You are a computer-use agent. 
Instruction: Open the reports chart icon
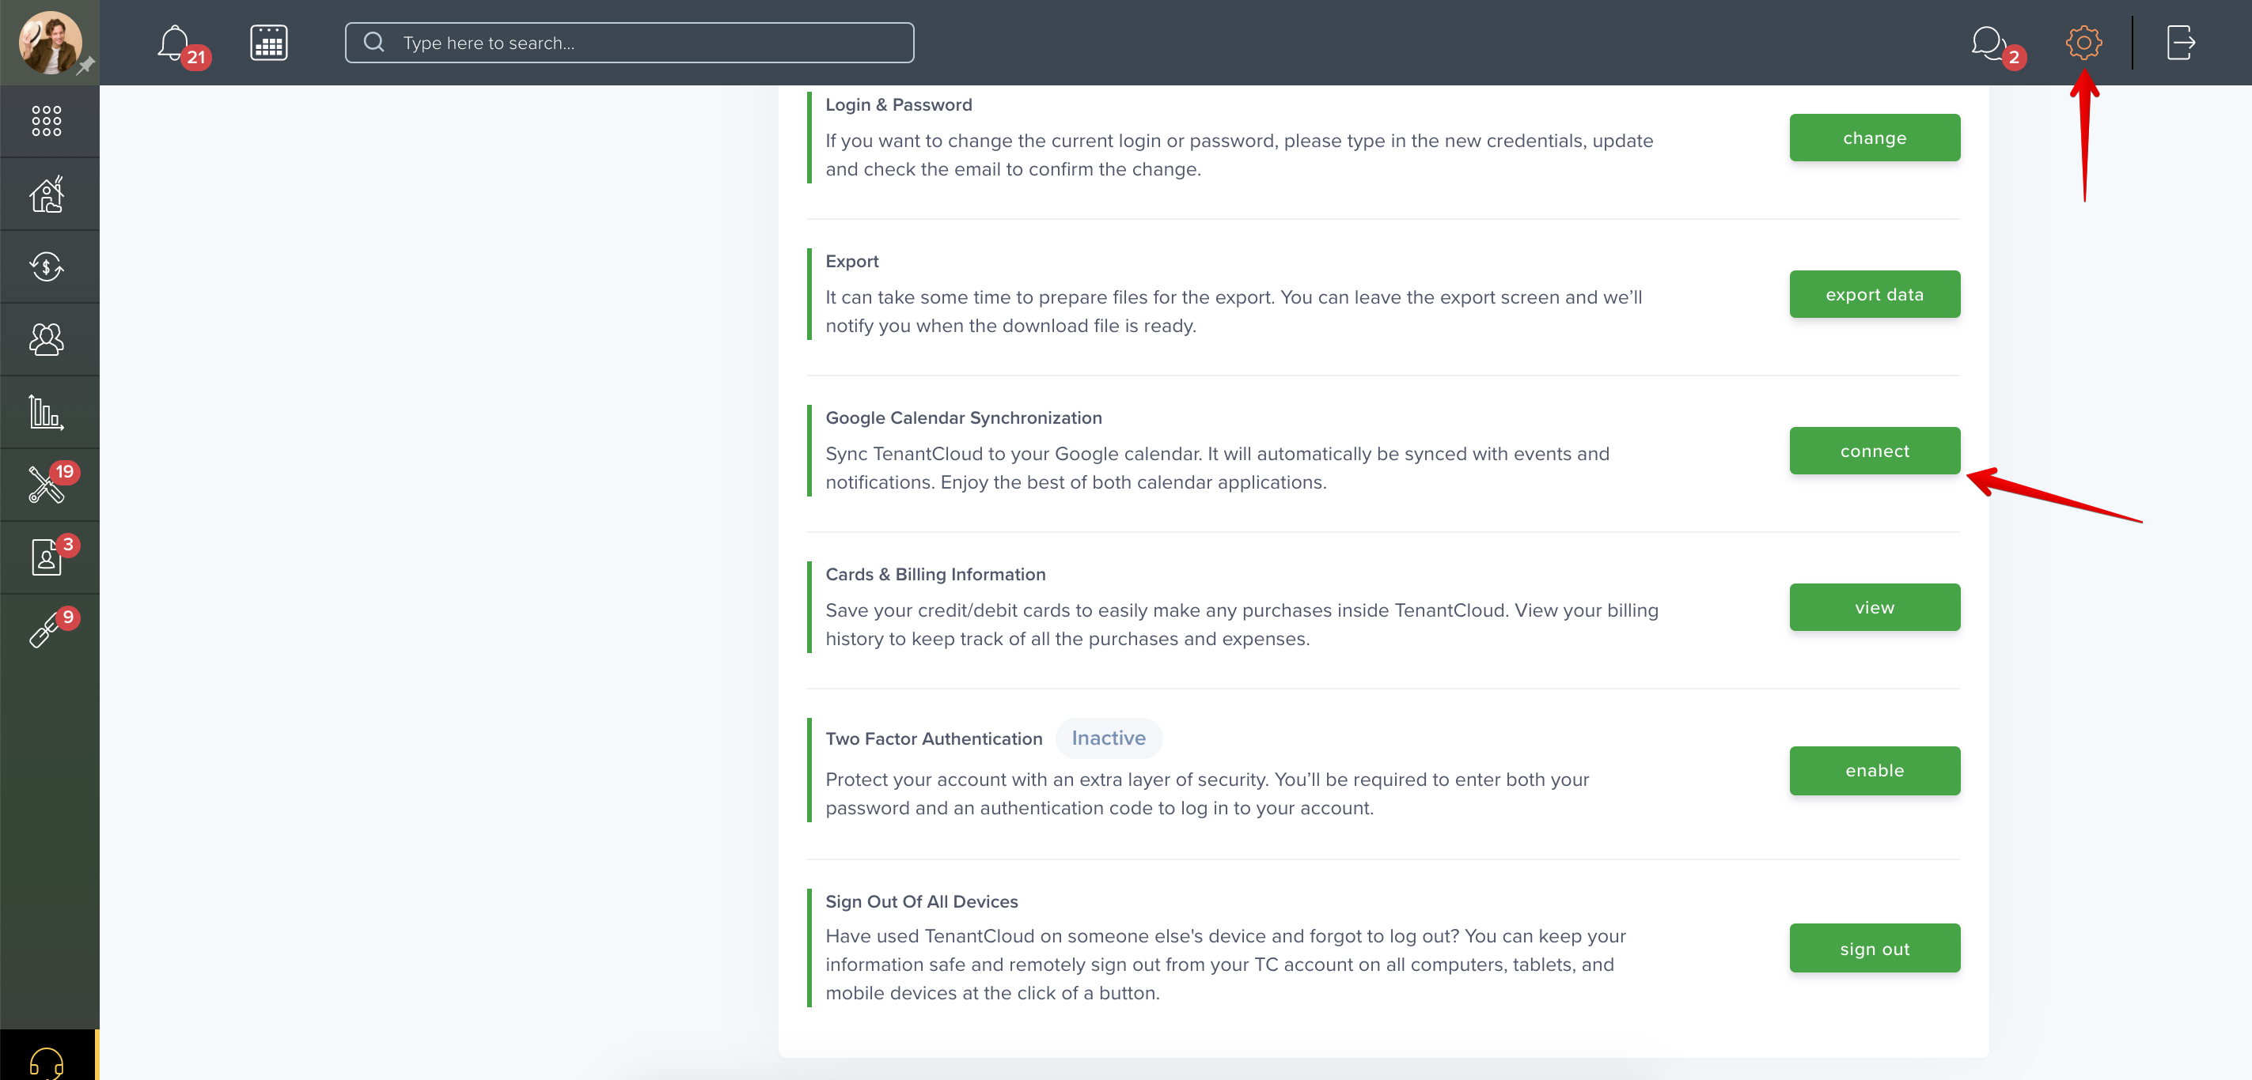tap(47, 413)
